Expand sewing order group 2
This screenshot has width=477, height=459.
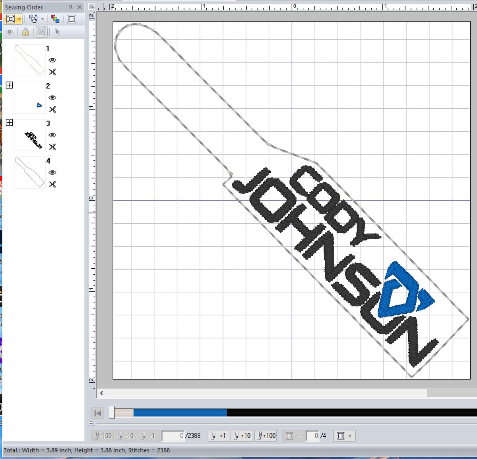point(10,85)
